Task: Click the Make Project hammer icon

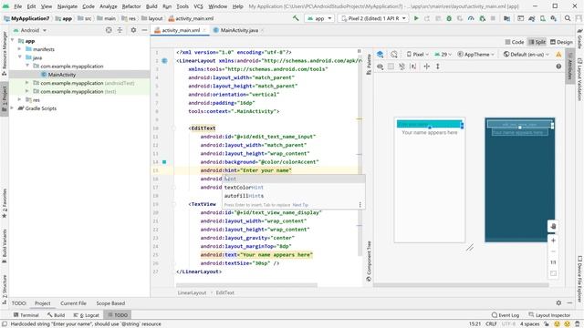Action: point(296,18)
